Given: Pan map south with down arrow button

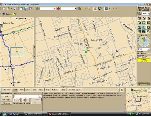Looking at the screenshot, I should coord(144,32).
